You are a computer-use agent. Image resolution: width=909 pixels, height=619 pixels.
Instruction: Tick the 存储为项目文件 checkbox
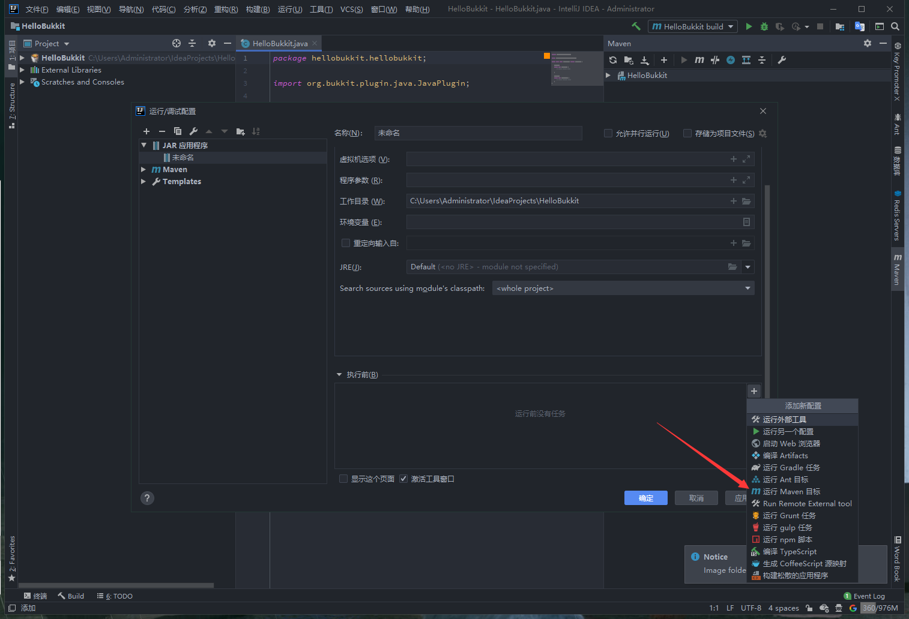pyautogui.click(x=687, y=133)
